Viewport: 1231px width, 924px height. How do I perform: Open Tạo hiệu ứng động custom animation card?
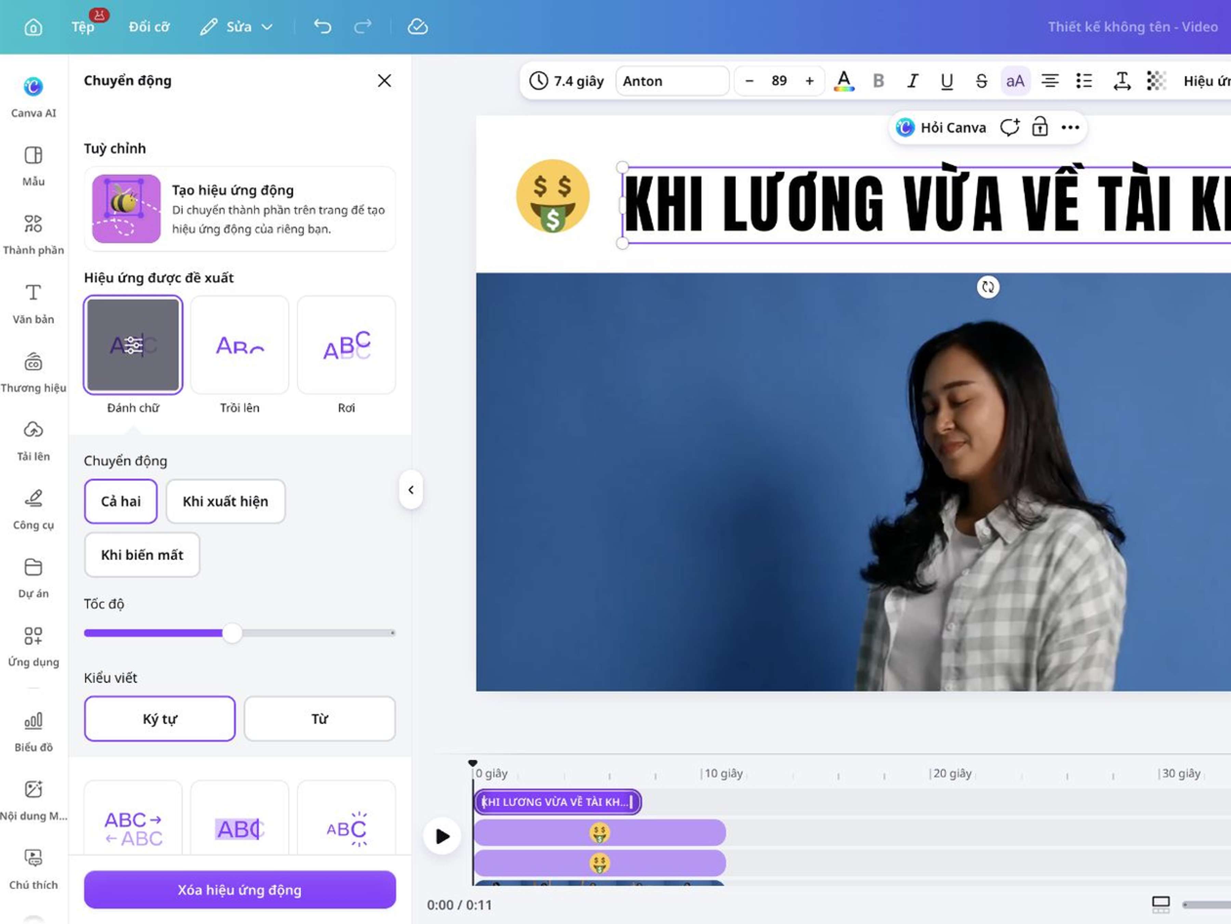[x=240, y=209]
